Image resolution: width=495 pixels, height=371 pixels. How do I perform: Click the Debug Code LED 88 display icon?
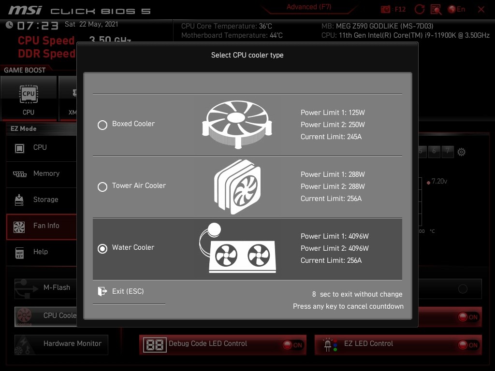click(155, 345)
